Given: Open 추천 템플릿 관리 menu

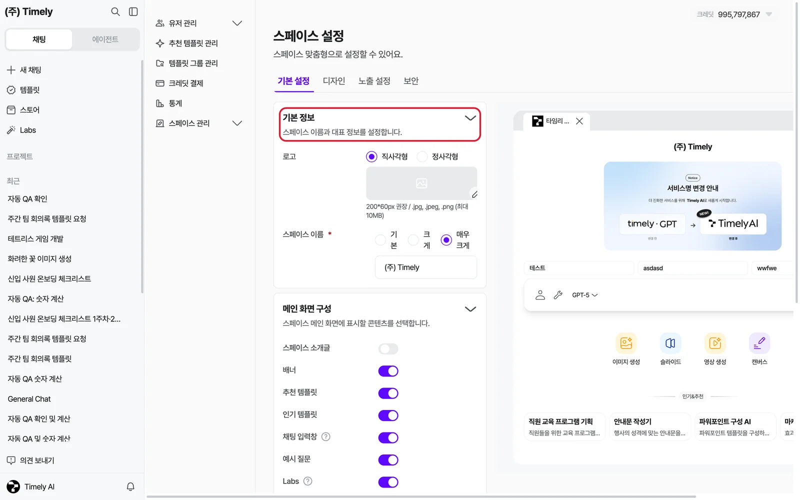Looking at the screenshot, I should pyautogui.click(x=193, y=43).
